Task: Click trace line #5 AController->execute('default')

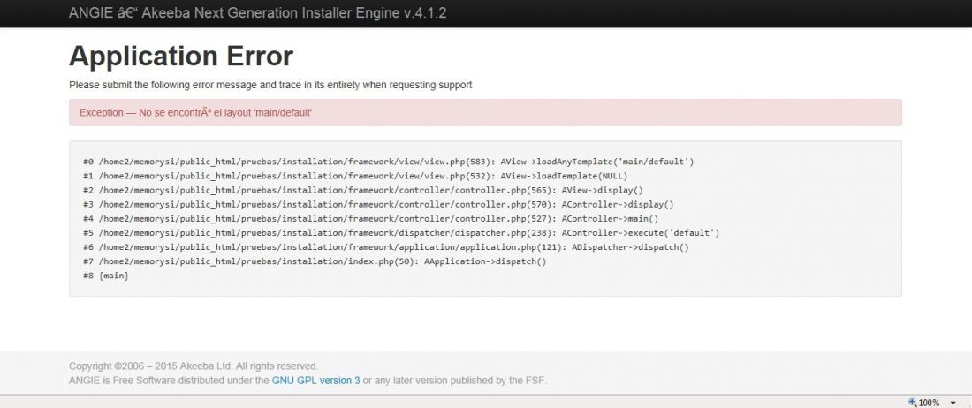Action: tap(401, 233)
